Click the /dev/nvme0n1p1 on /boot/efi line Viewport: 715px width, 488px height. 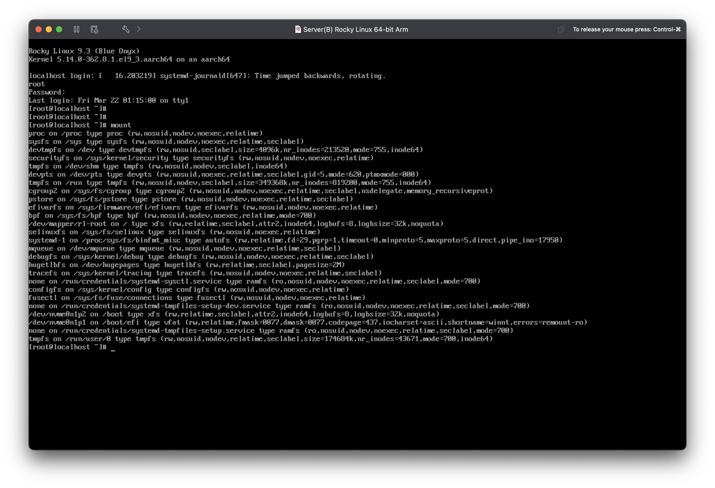(308, 322)
